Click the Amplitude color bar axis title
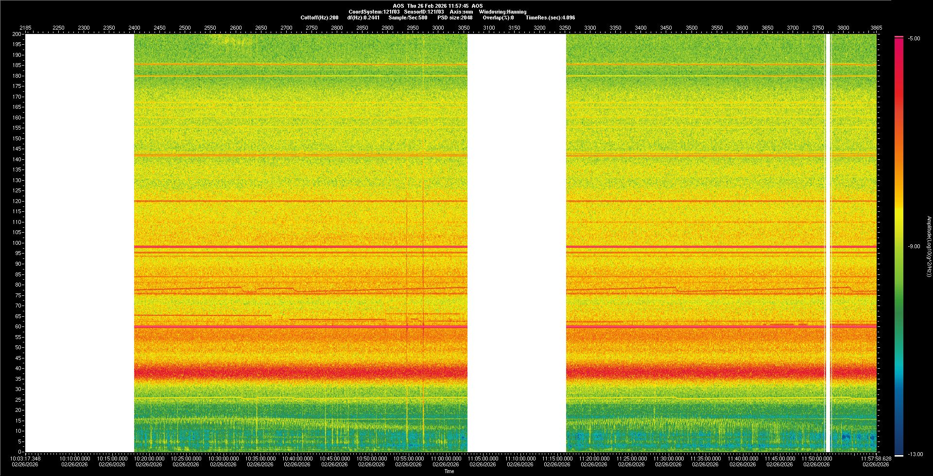The image size is (933, 476). 929,247
